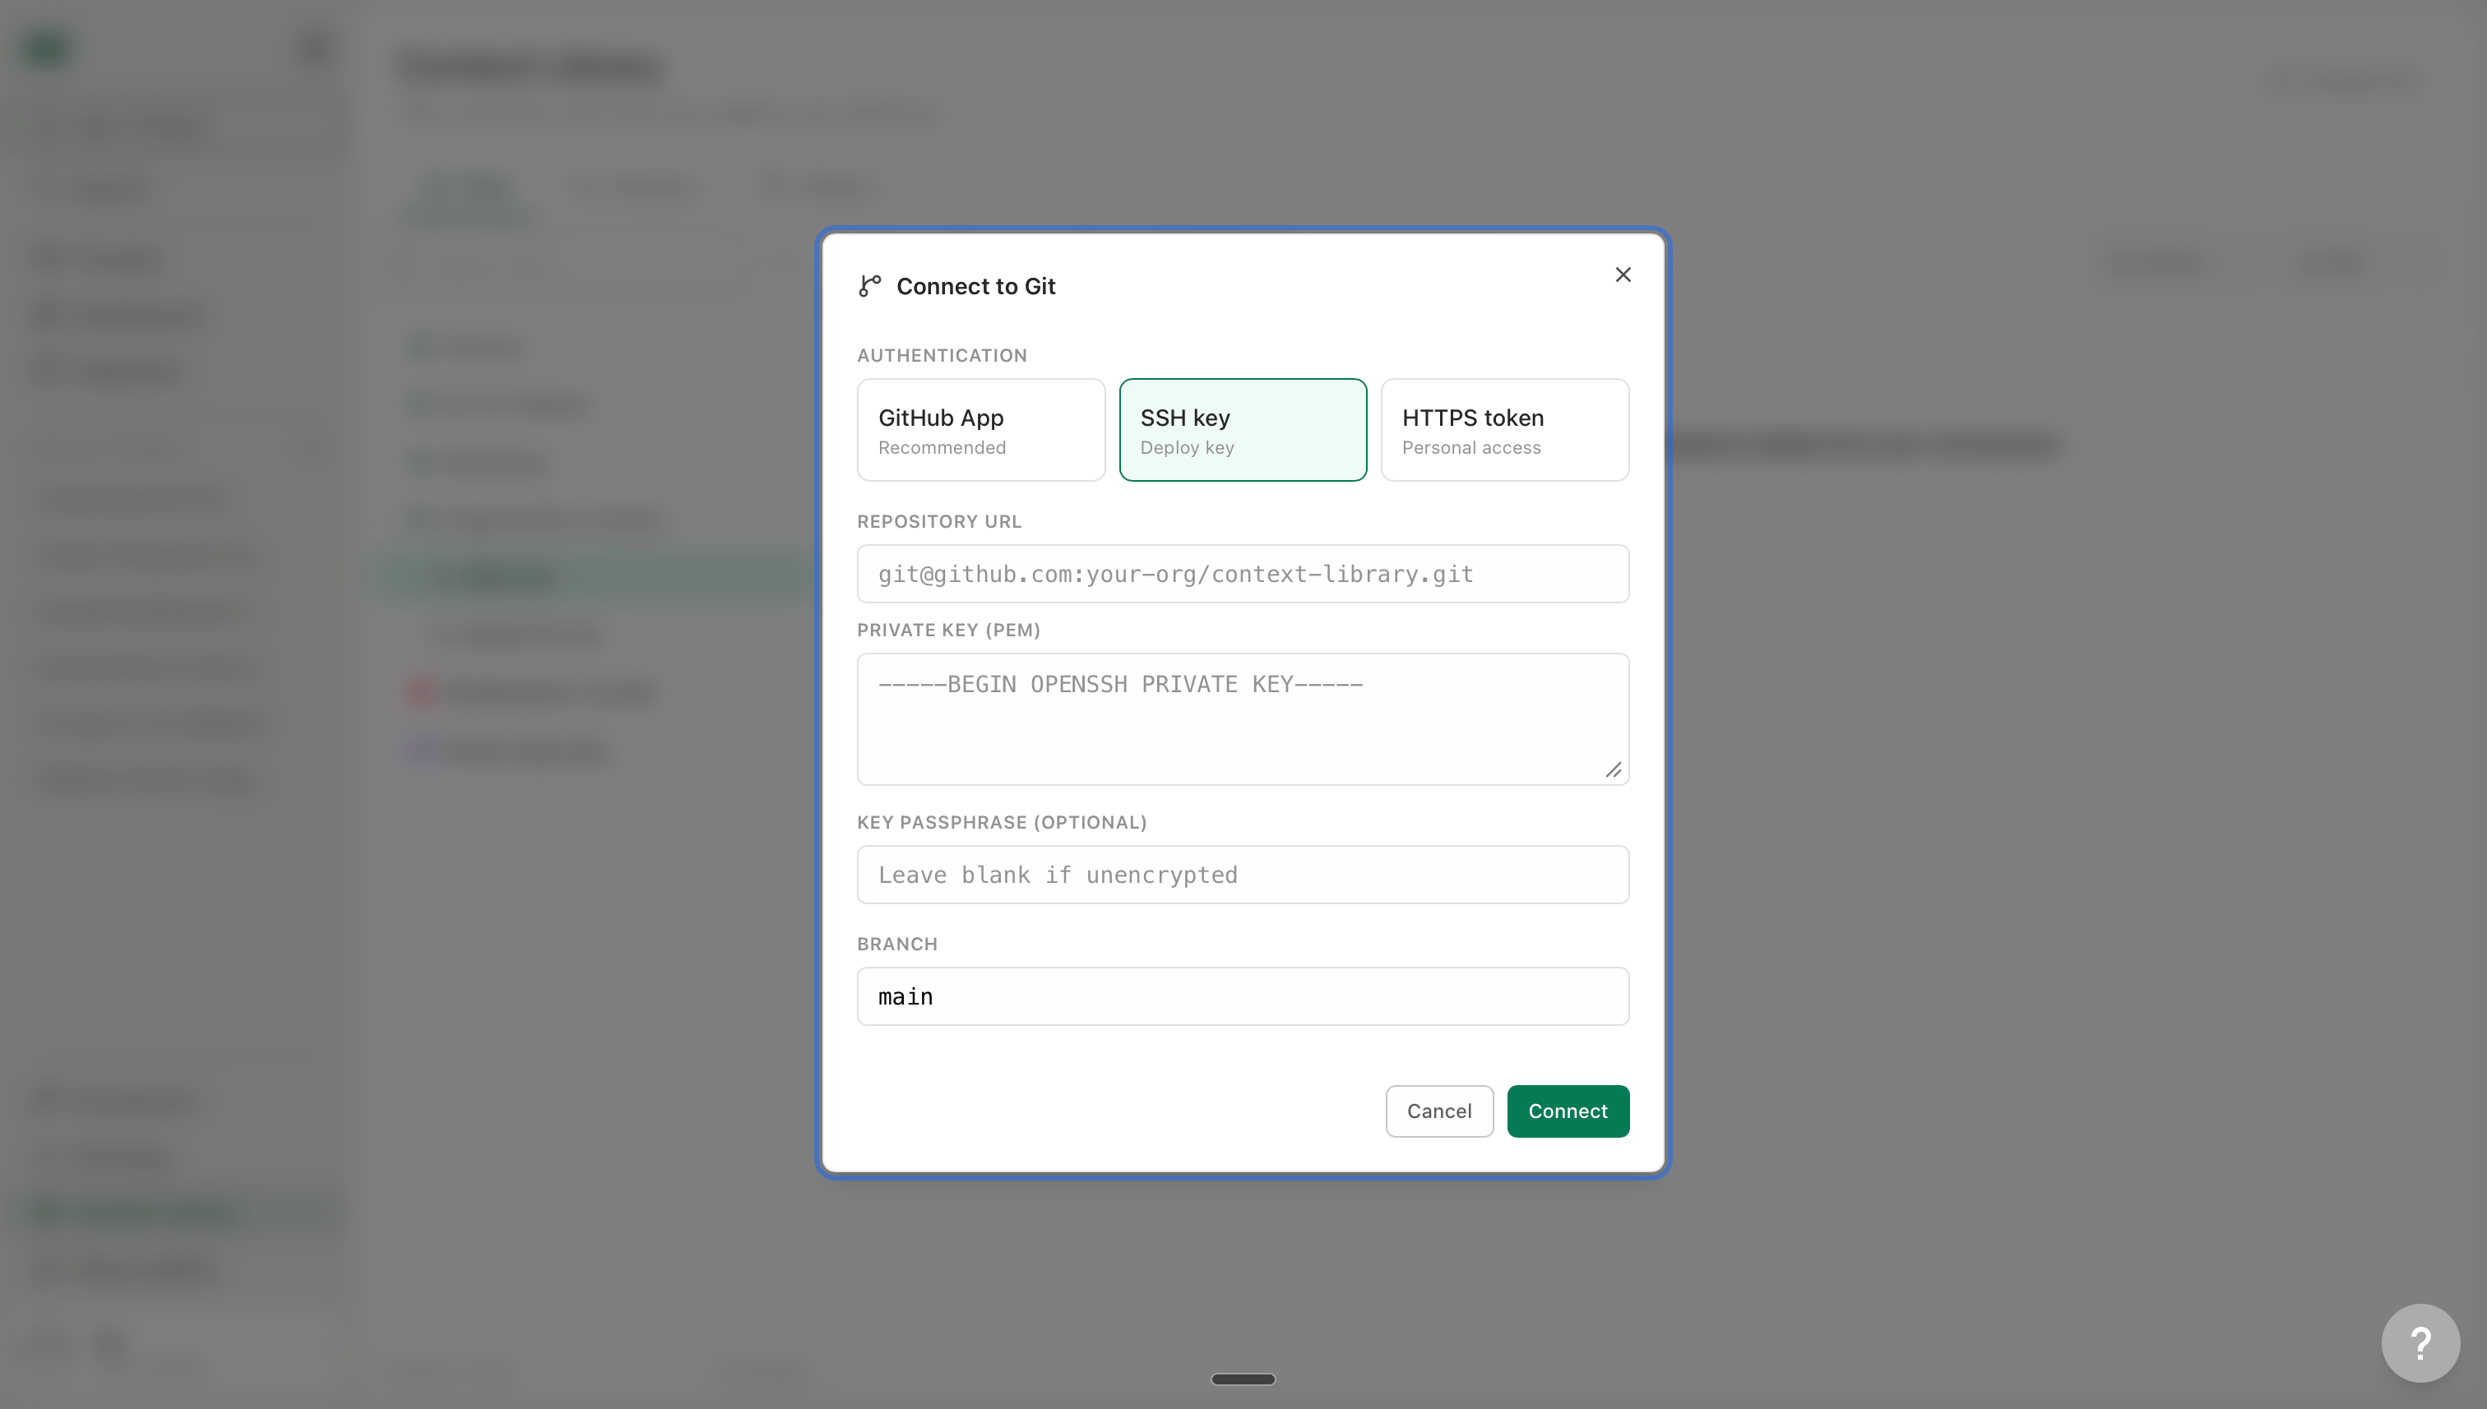Click the Cancel button
Viewport: 2487px width, 1409px height.
click(1438, 1111)
